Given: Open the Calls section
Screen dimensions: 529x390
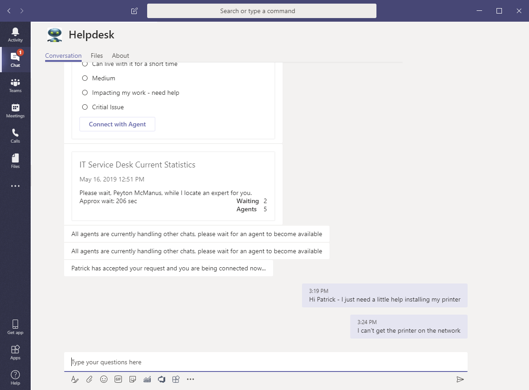Looking at the screenshot, I should (x=15, y=136).
